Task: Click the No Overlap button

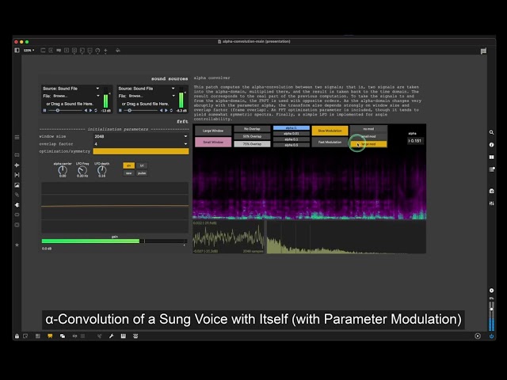Action: click(252, 129)
